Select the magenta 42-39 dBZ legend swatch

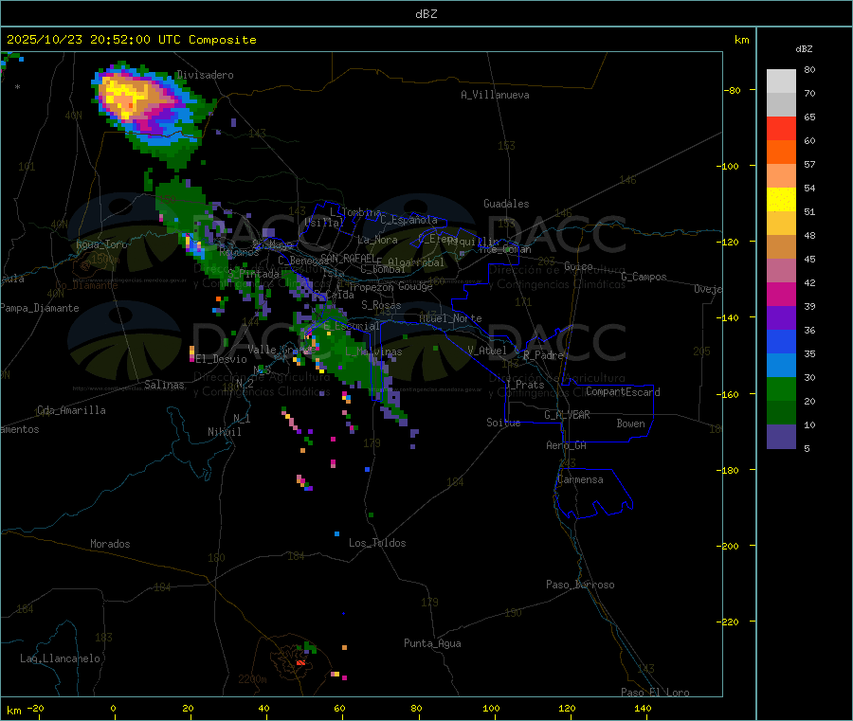pos(781,294)
